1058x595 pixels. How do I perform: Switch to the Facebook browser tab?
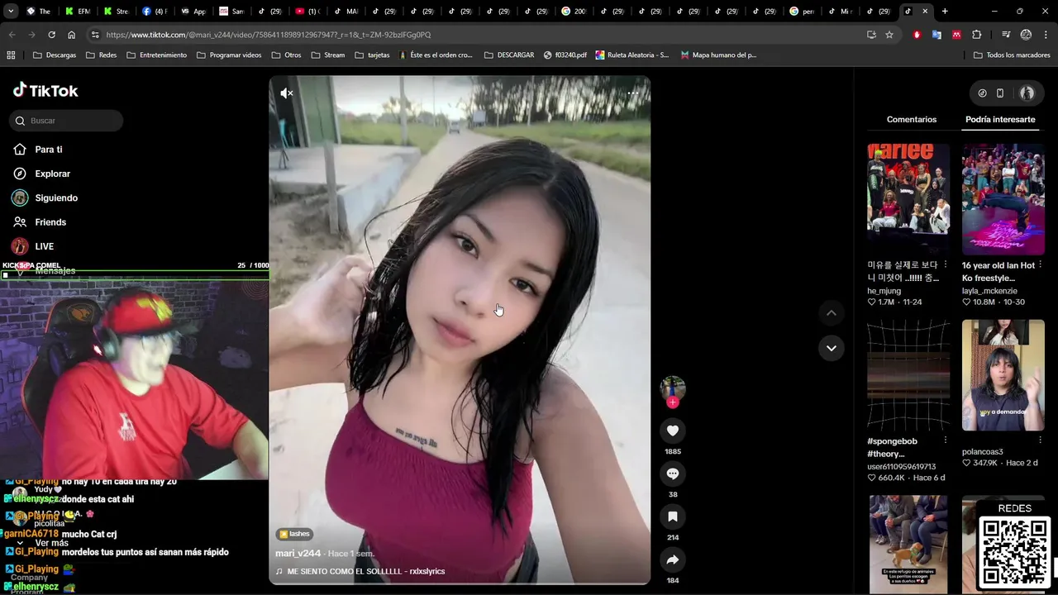(155, 12)
